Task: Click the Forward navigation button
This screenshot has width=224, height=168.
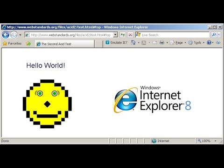Action: click(14, 35)
